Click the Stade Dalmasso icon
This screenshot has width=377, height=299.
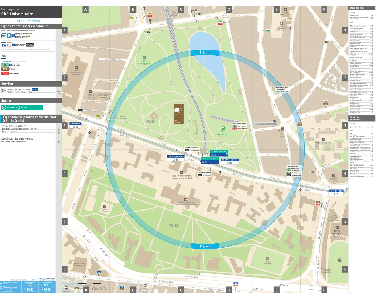click(x=268, y=258)
